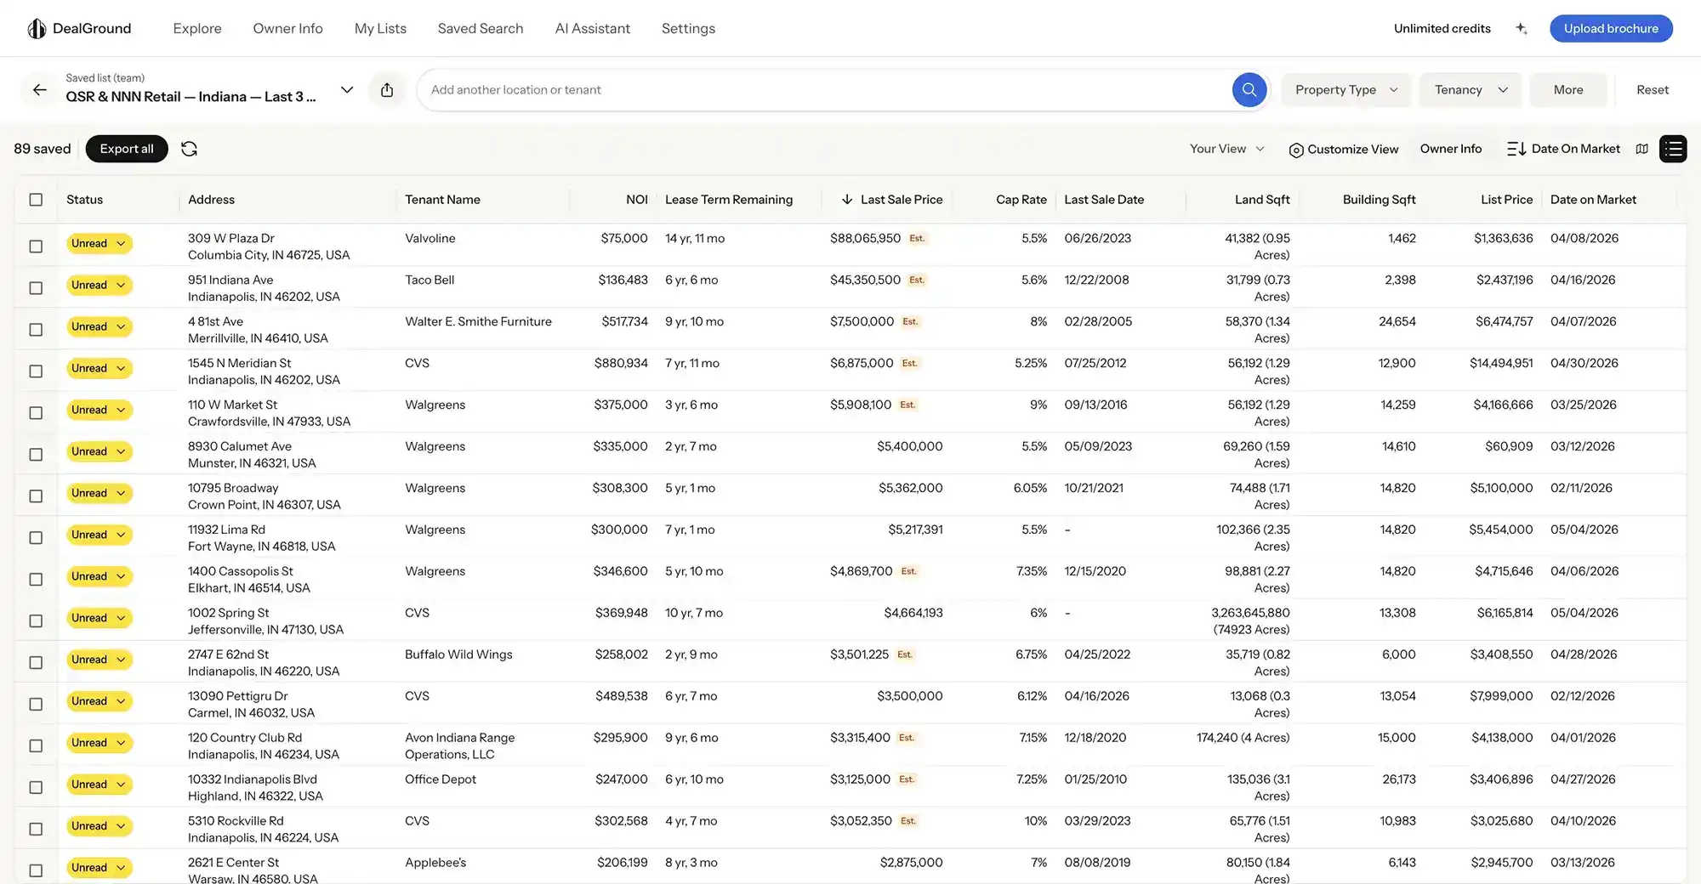Click the blue search magnifier button
Screen dimensions: 1701x884
(1249, 89)
